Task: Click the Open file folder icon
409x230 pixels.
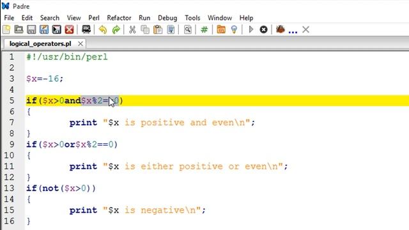Action: [19, 29]
